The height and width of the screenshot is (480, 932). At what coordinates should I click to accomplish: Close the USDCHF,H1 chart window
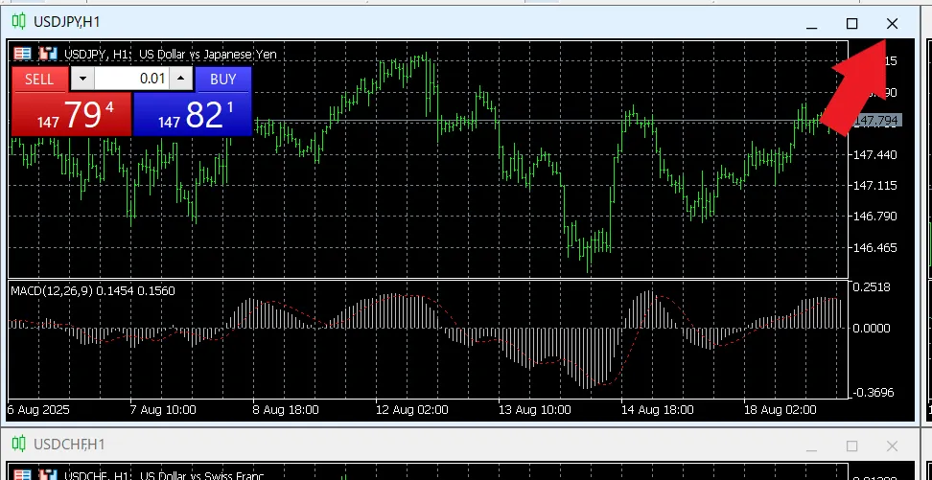point(892,446)
